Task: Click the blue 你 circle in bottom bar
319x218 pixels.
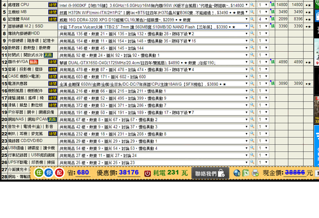Action: point(49,173)
